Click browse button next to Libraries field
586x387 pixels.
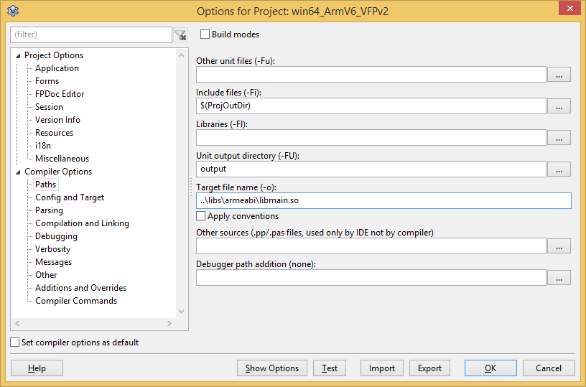tap(559, 137)
